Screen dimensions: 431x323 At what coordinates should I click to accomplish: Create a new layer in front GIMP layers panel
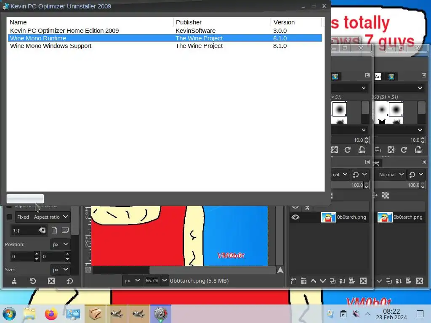tap(293, 281)
